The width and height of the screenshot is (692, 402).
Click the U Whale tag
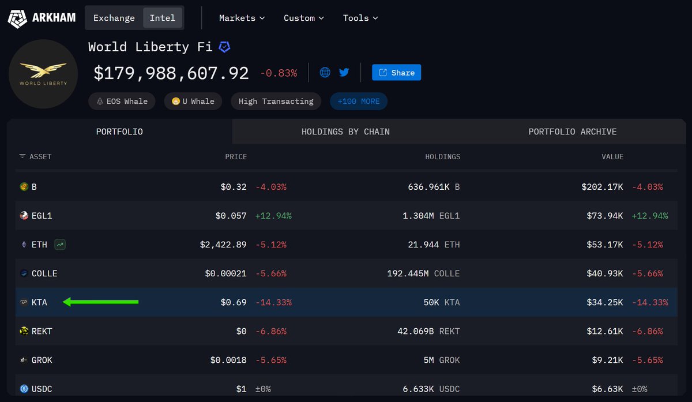pos(193,101)
